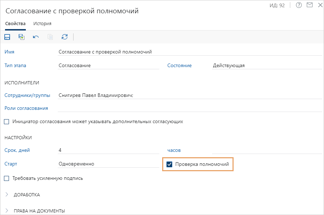This screenshot has height=215, width=324.
Task: Switch to the История tab
Action: click(x=42, y=23)
